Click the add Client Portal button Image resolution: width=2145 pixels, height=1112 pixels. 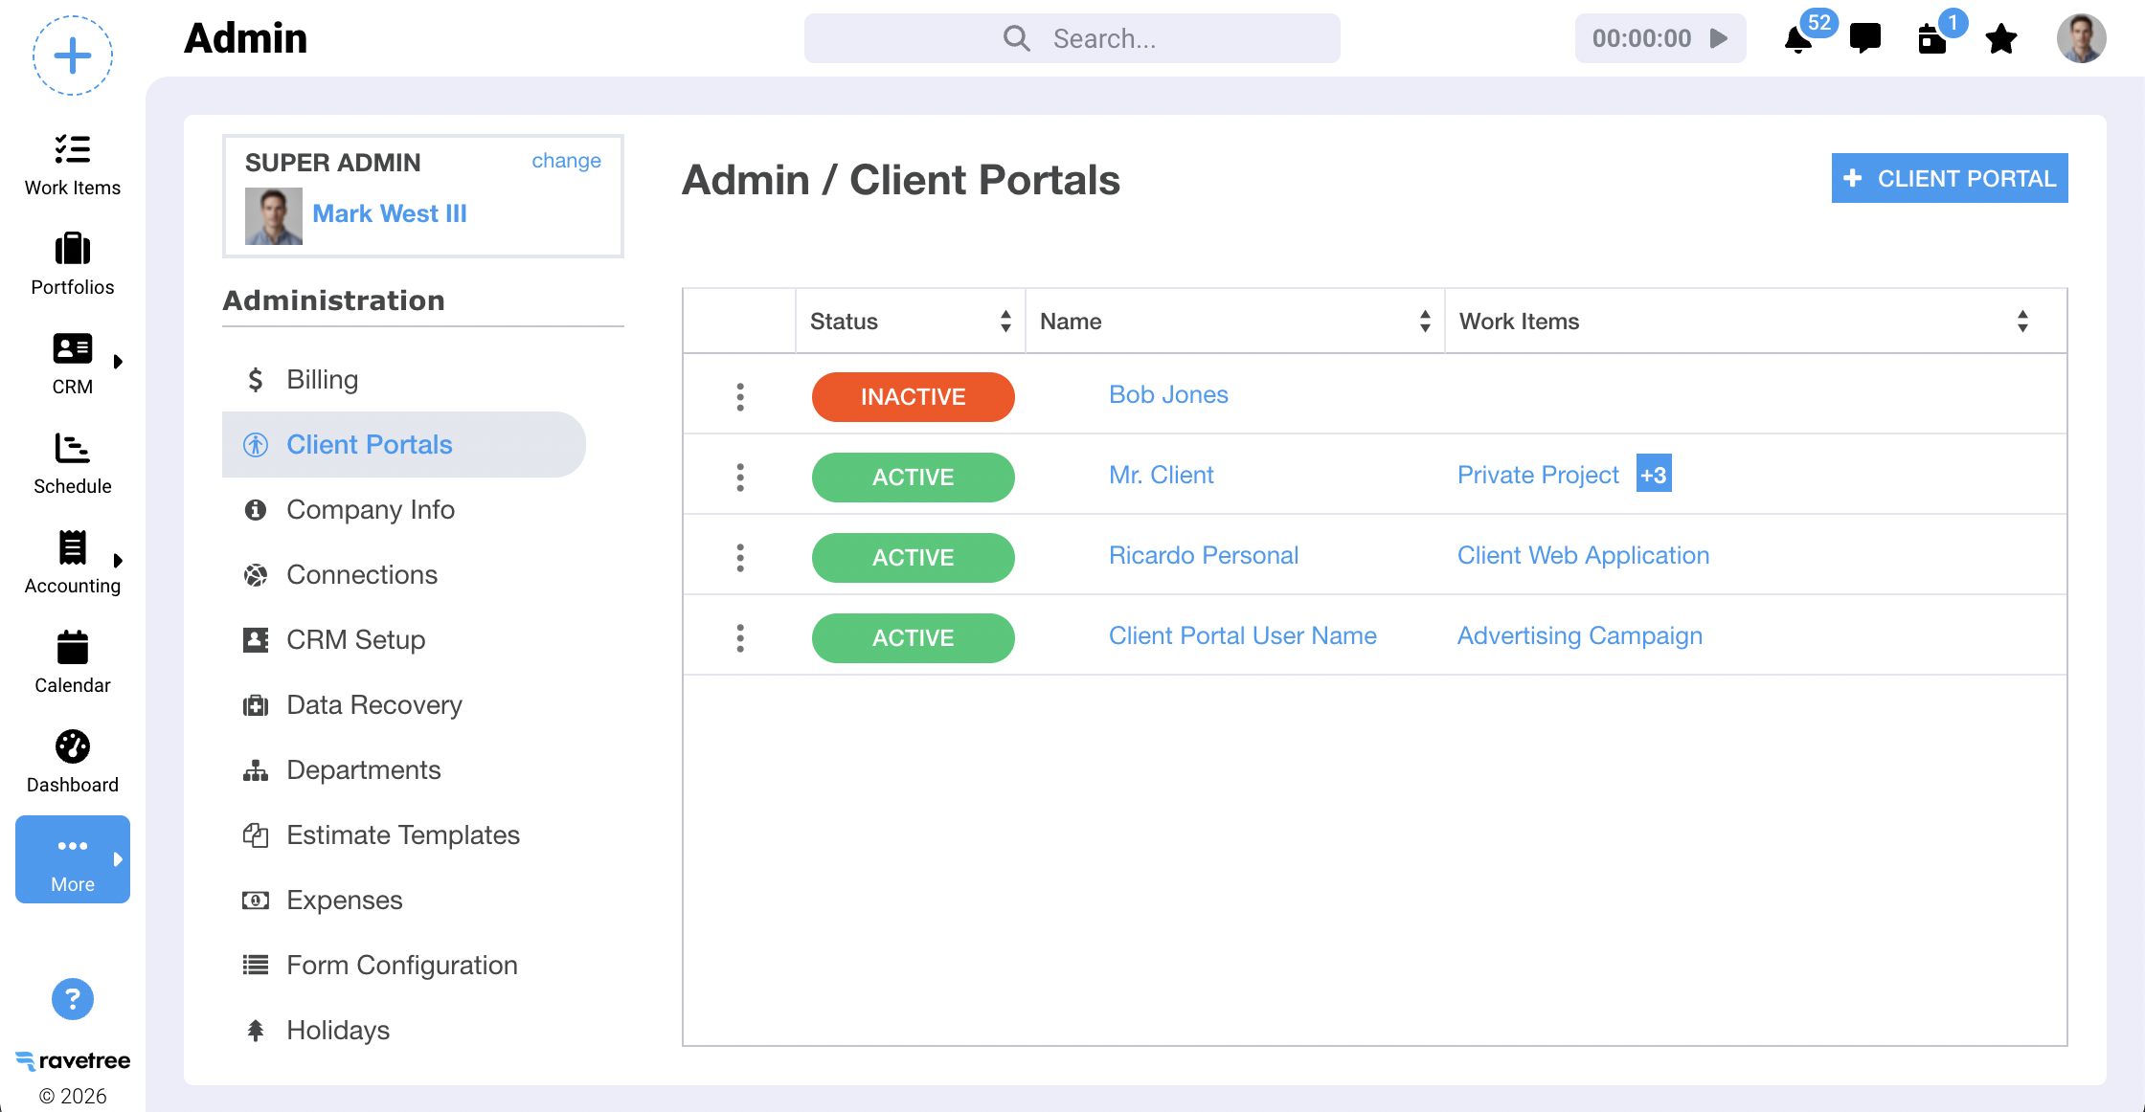[x=1949, y=179]
